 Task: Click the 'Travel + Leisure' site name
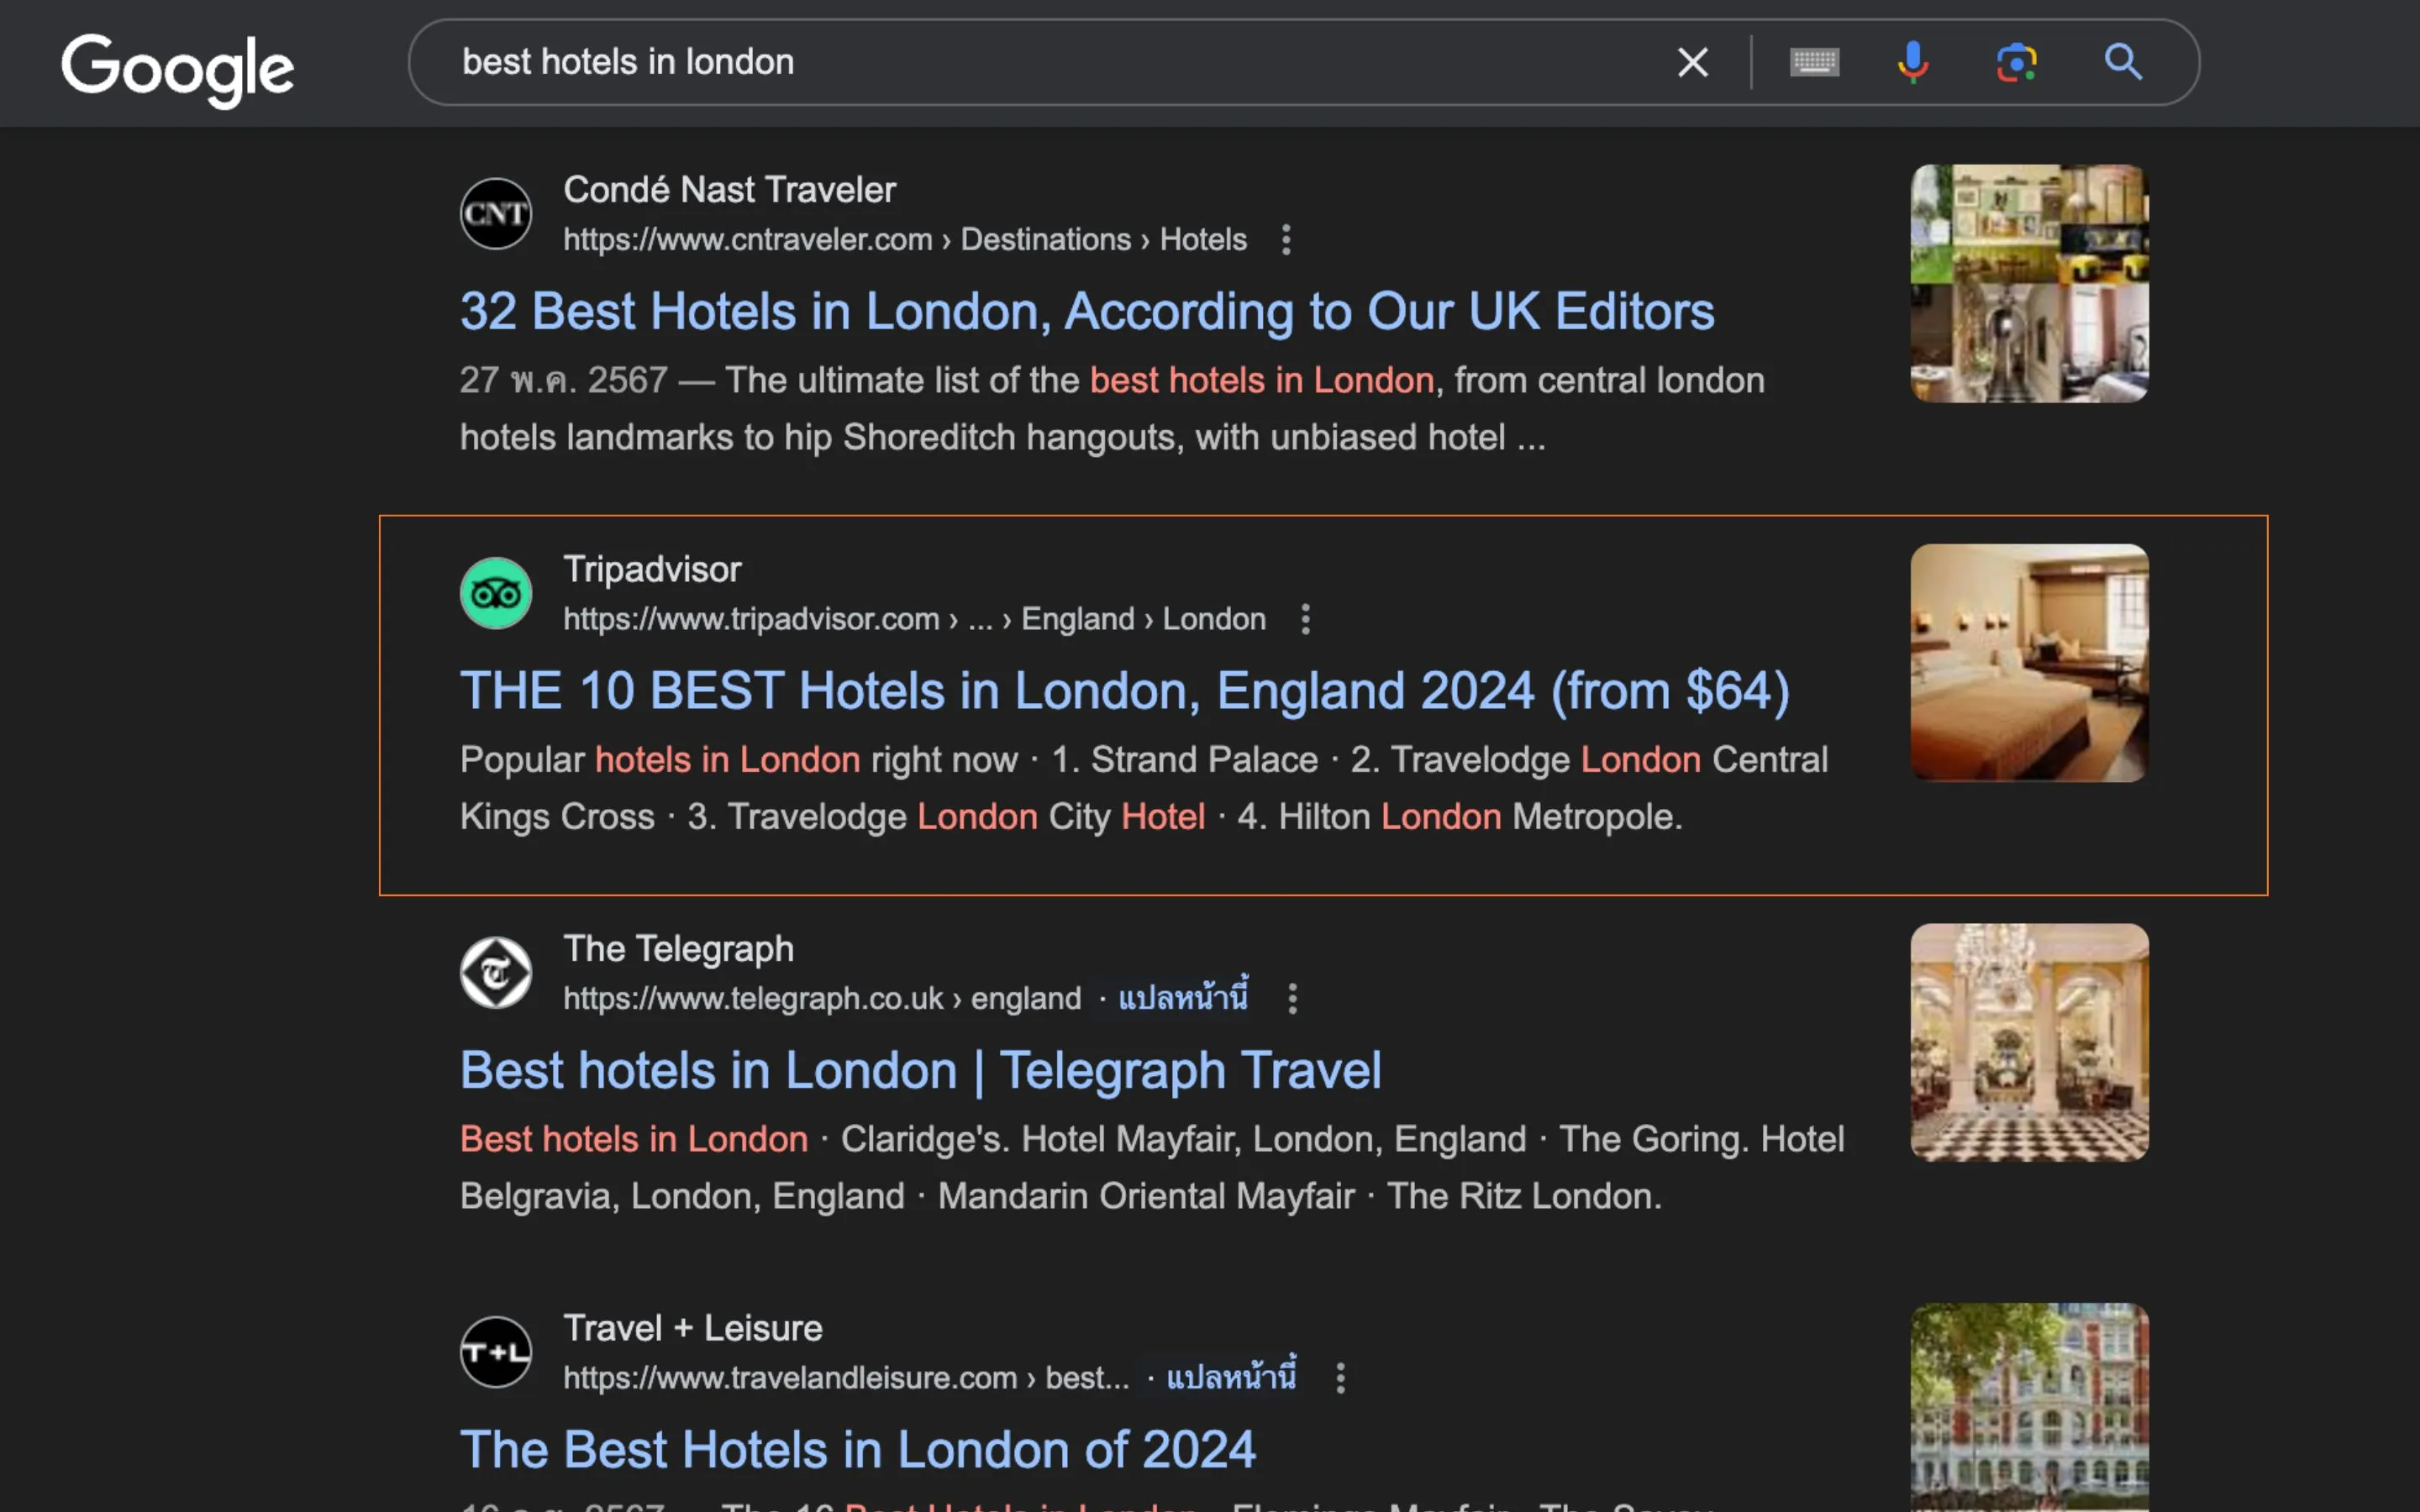point(692,1328)
